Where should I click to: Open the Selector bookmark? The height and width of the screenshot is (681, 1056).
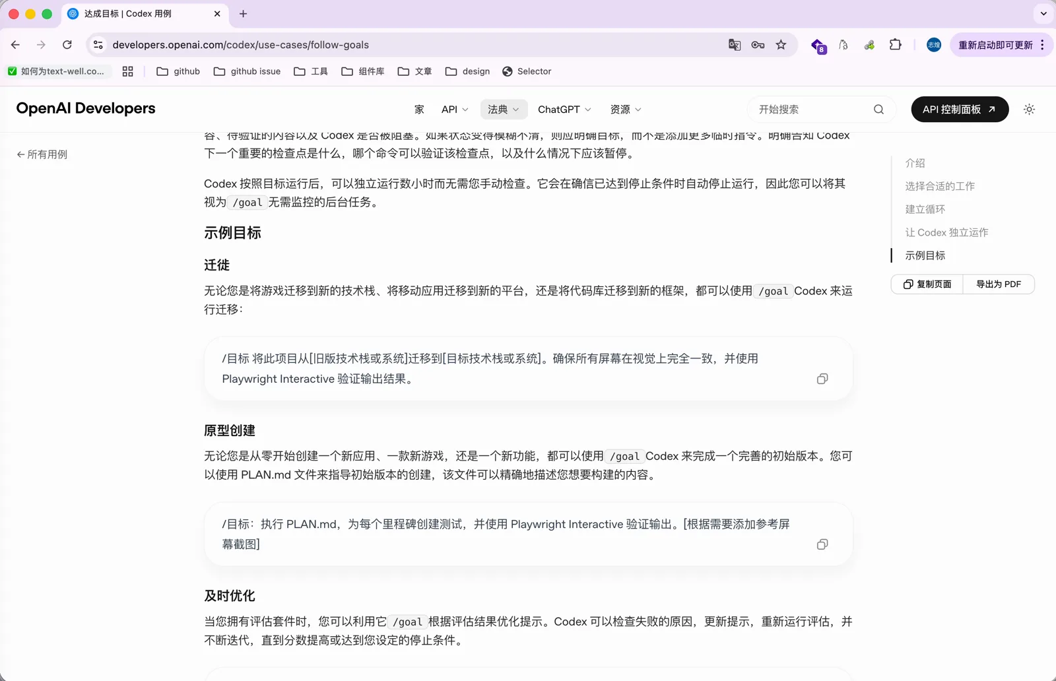point(527,71)
